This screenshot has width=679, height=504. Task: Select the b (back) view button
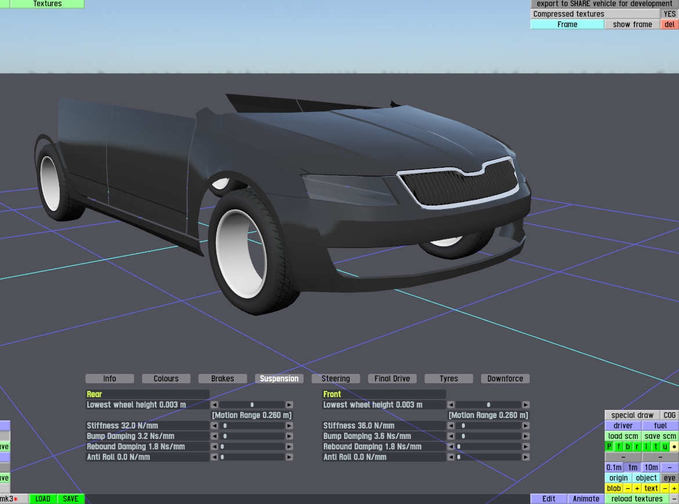[627, 447]
